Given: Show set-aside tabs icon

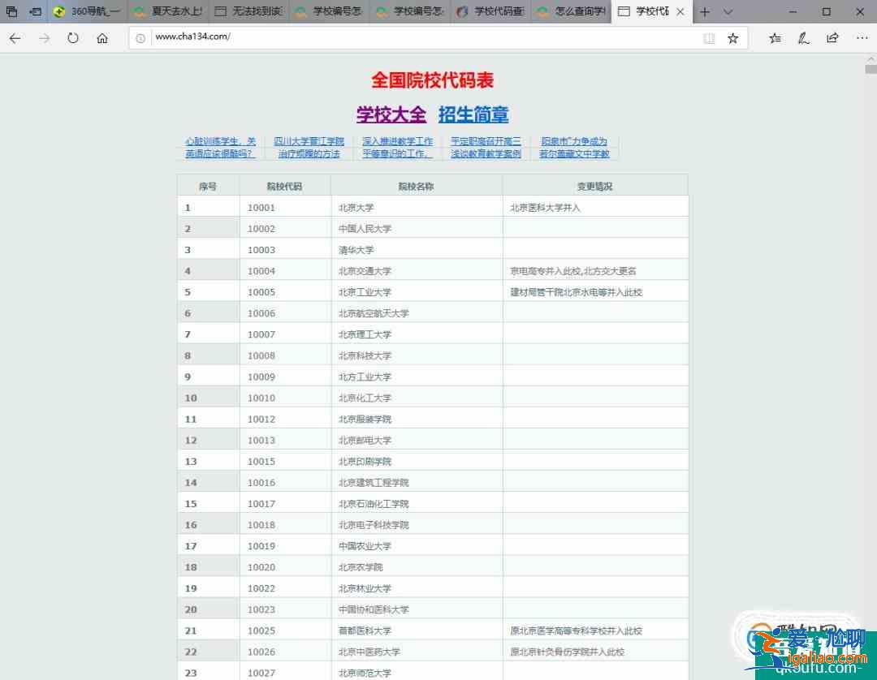Looking at the screenshot, I should point(11,11).
